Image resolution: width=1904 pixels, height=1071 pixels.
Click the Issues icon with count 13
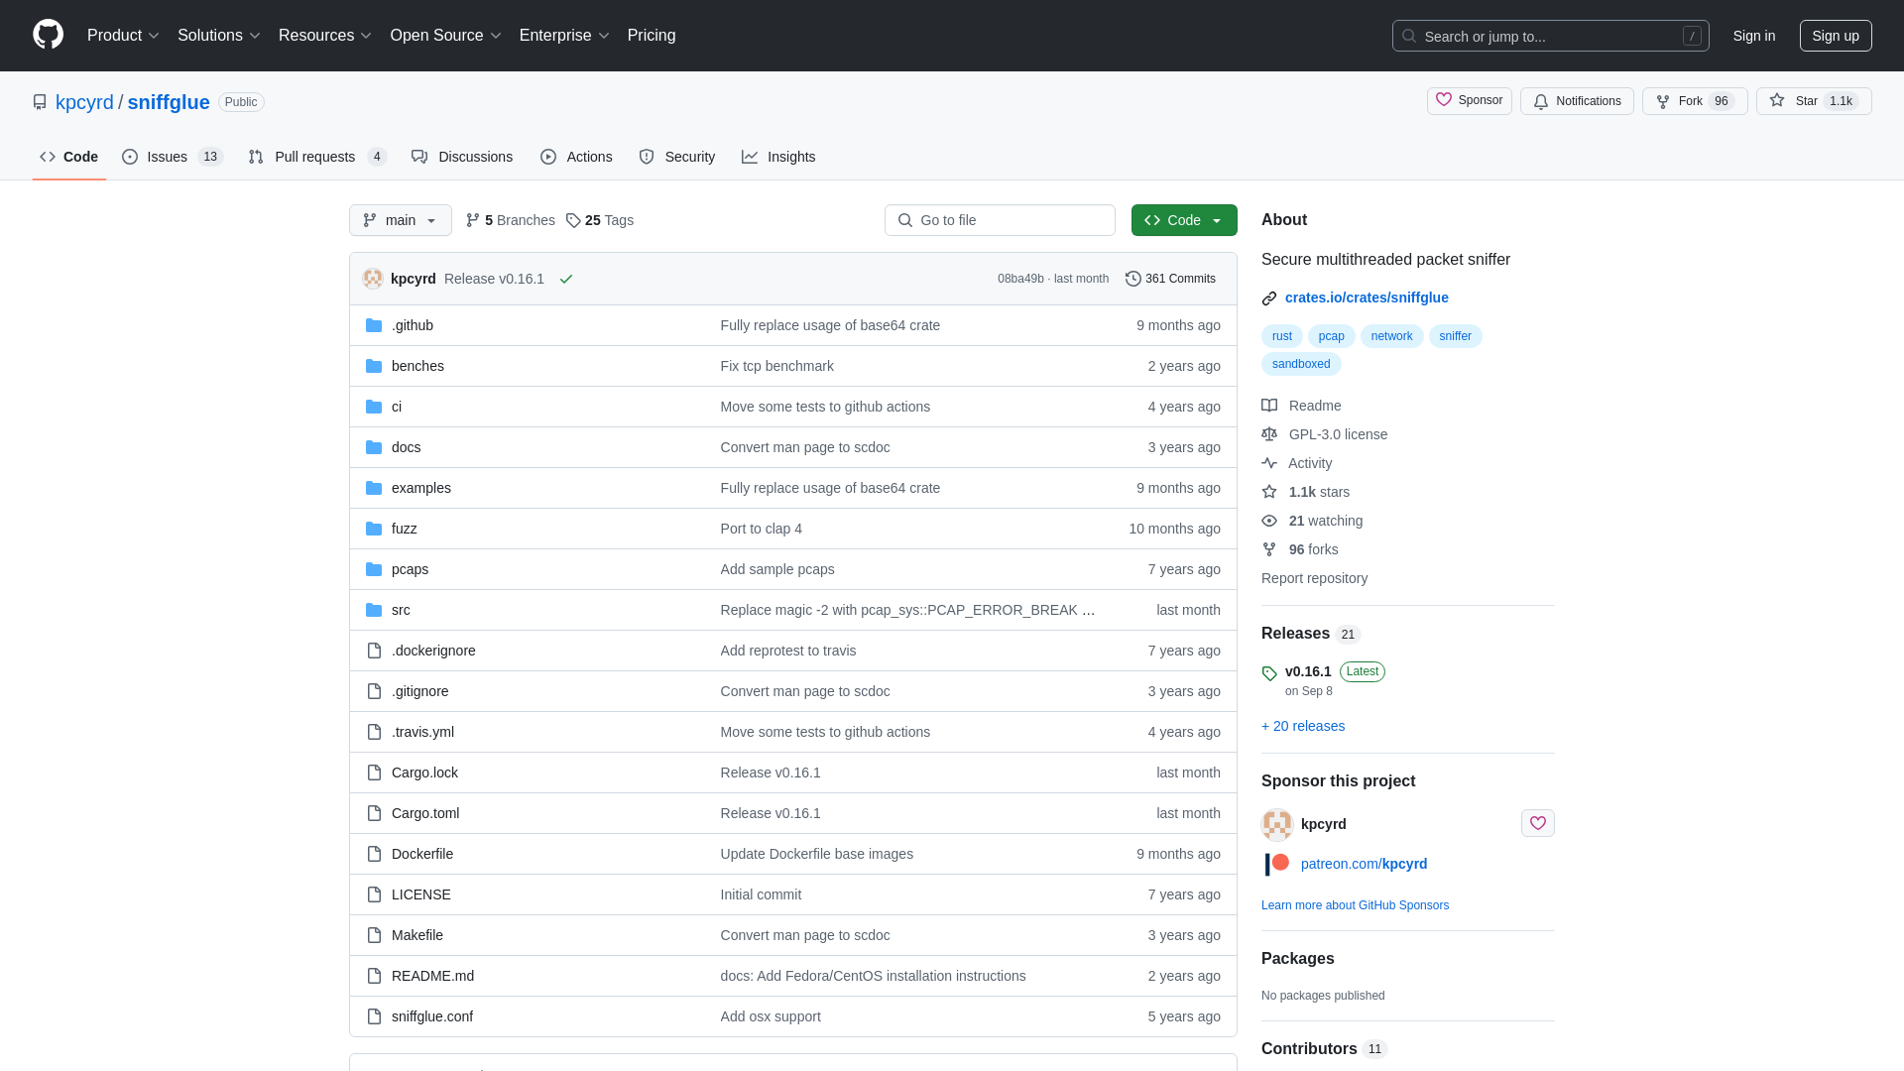(x=172, y=157)
